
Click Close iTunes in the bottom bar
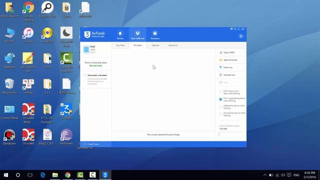coord(91,144)
